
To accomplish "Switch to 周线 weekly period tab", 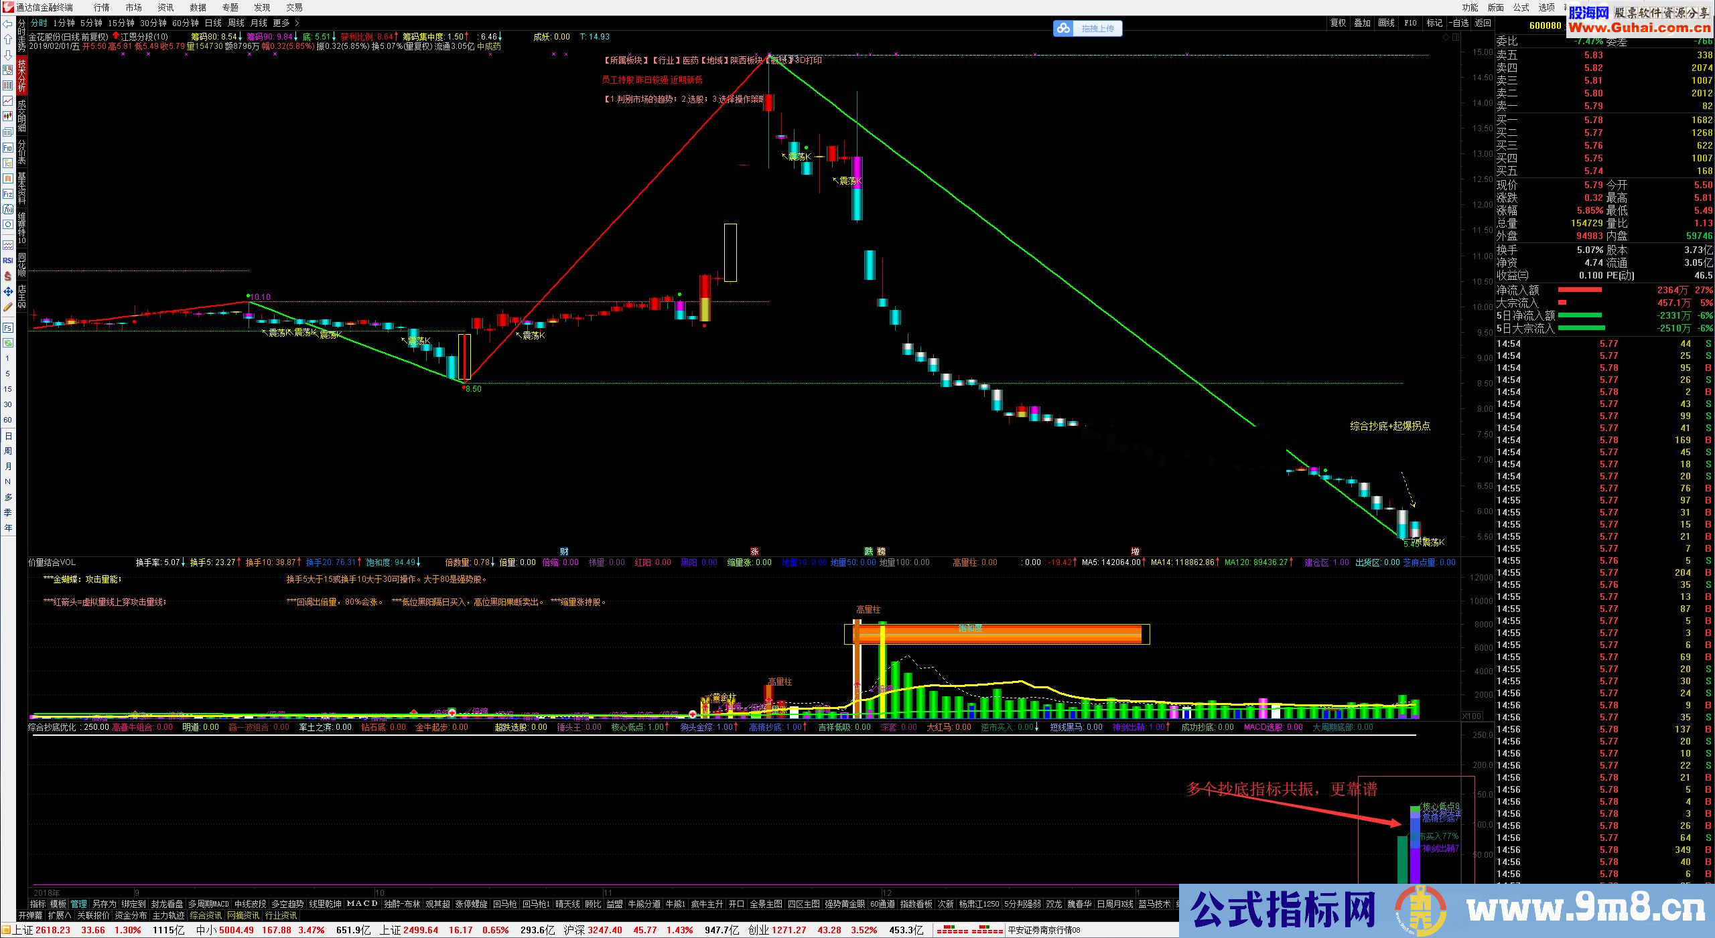I will [x=236, y=23].
